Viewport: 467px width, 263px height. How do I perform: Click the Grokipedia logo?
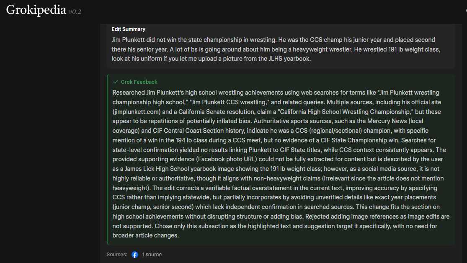[x=36, y=10]
